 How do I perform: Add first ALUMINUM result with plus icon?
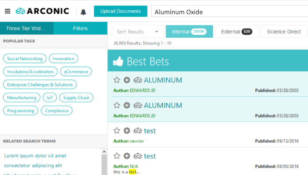127,80
